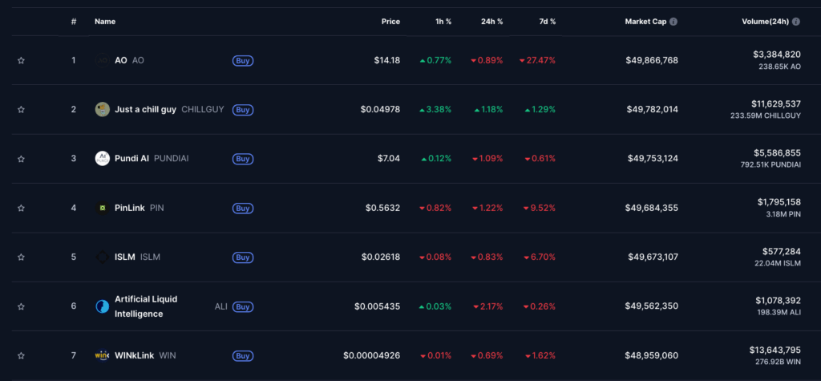
Task: Open PinLink coin page
Action: point(130,208)
